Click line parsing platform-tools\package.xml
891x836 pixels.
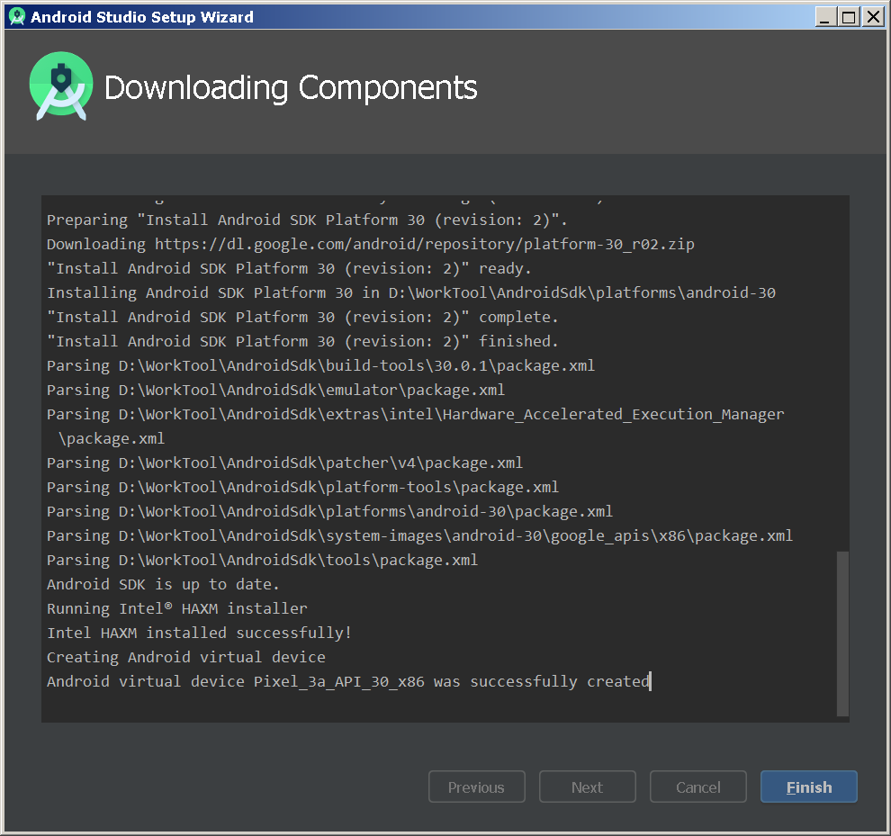tap(302, 487)
